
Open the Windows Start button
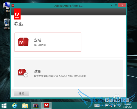4,106
